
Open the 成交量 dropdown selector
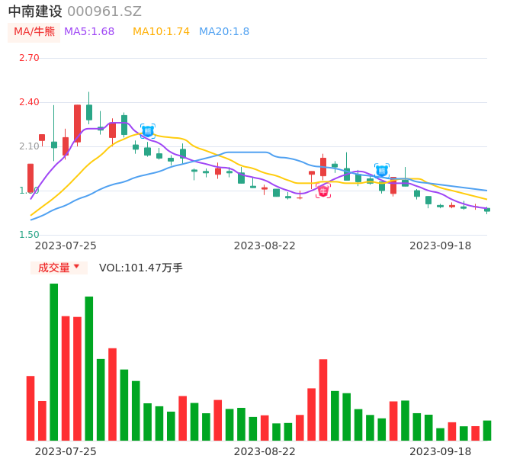pos(59,268)
